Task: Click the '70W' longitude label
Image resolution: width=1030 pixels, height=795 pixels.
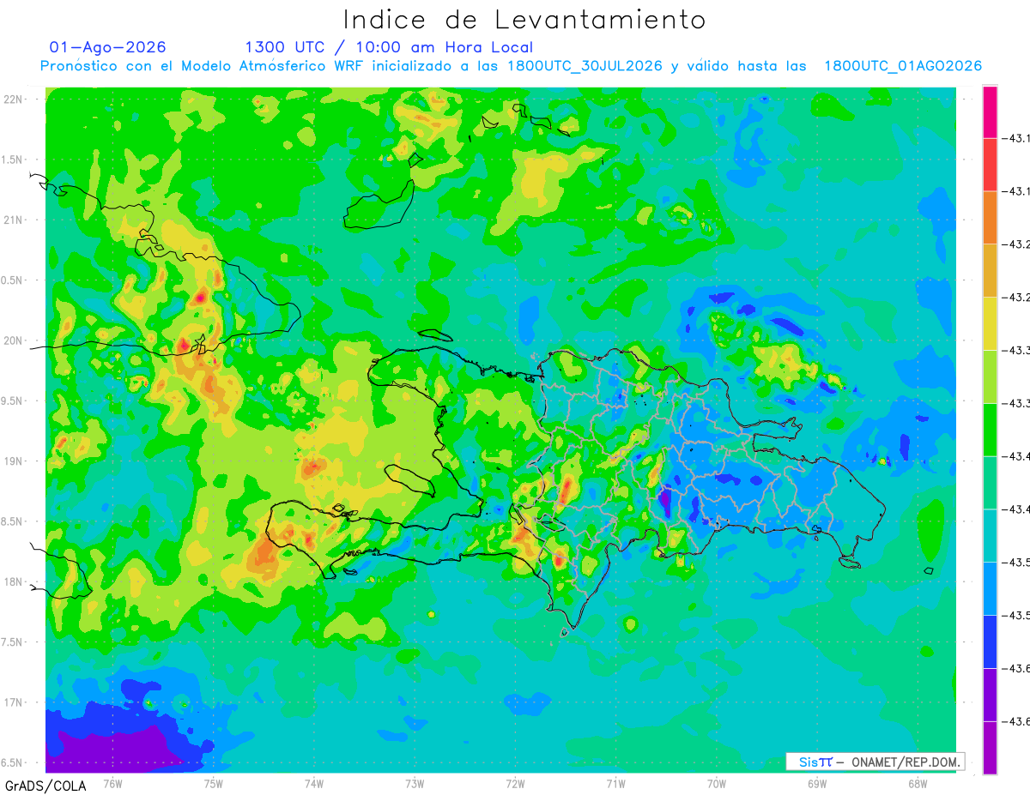Action: pyautogui.click(x=717, y=783)
